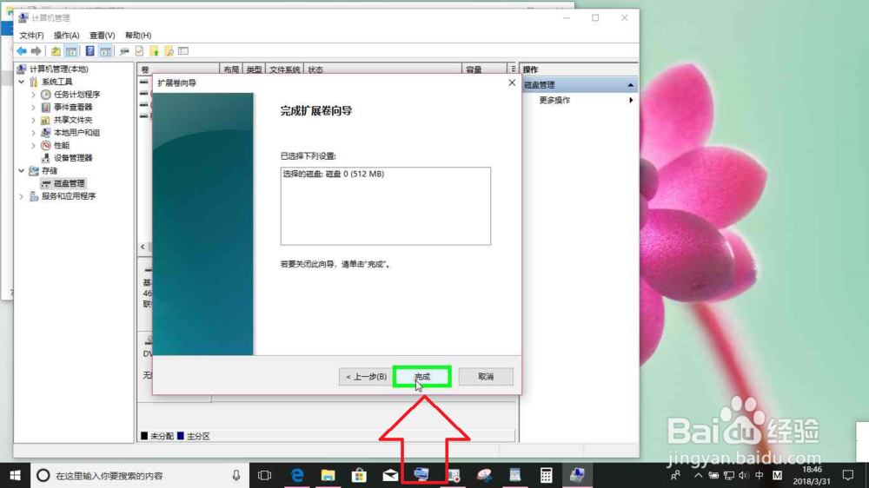Select 共享文件夹 in the tree
Image resolution: width=869 pixels, height=488 pixels.
click(73, 120)
